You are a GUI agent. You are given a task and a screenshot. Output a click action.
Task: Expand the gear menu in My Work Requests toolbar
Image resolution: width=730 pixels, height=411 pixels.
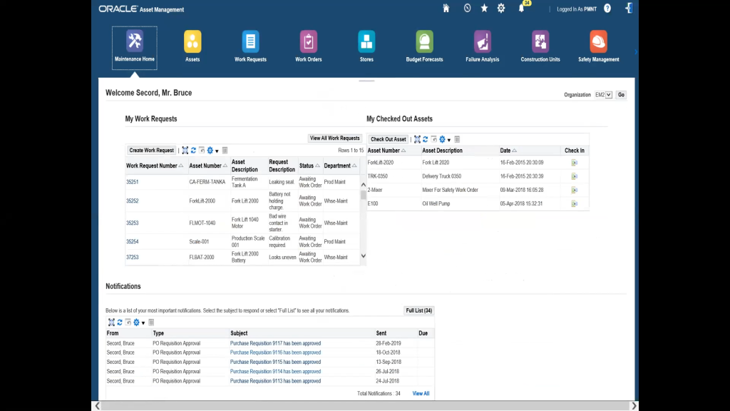pos(210,150)
